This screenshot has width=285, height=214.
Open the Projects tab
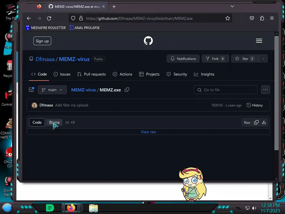[x=149, y=74]
